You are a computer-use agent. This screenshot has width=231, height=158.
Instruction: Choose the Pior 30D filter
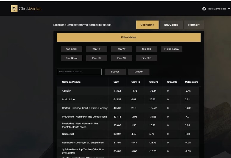pyautogui.click(x=146, y=58)
